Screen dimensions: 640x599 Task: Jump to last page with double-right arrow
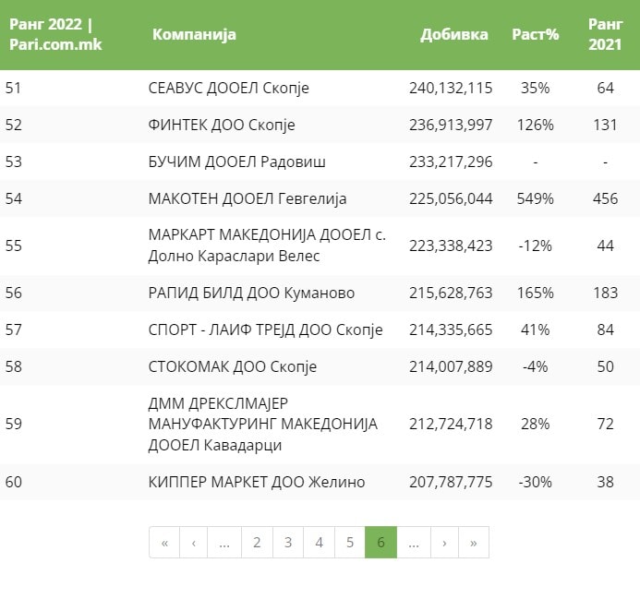coord(474,543)
